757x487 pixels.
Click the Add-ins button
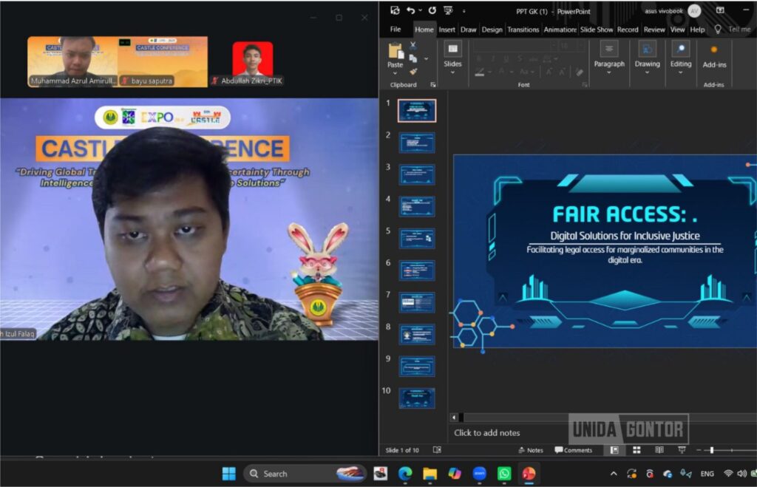pos(714,57)
